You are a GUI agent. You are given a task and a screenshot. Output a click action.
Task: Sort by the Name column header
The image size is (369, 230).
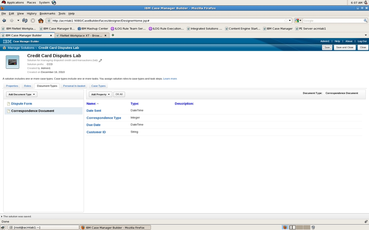tap(91, 103)
